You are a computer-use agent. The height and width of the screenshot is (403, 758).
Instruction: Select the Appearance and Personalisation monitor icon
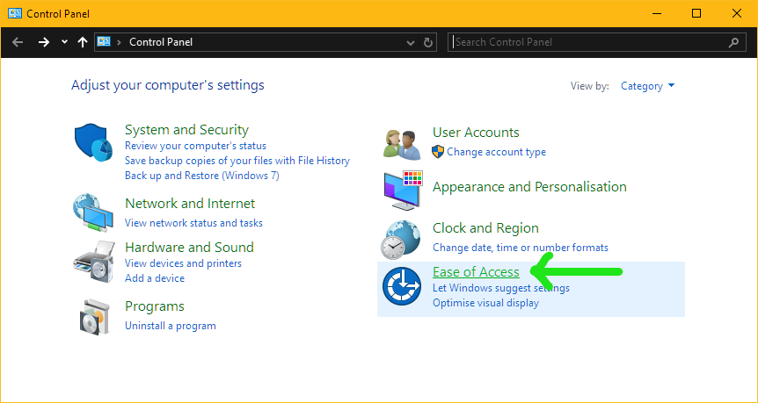click(x=403, y=190)
